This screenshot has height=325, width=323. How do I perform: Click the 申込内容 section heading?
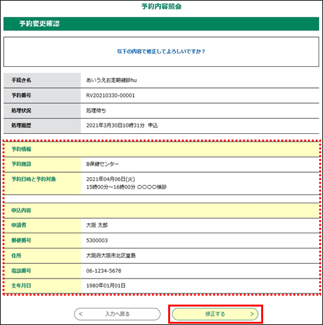pyautogui.click(x=21, y=210)
